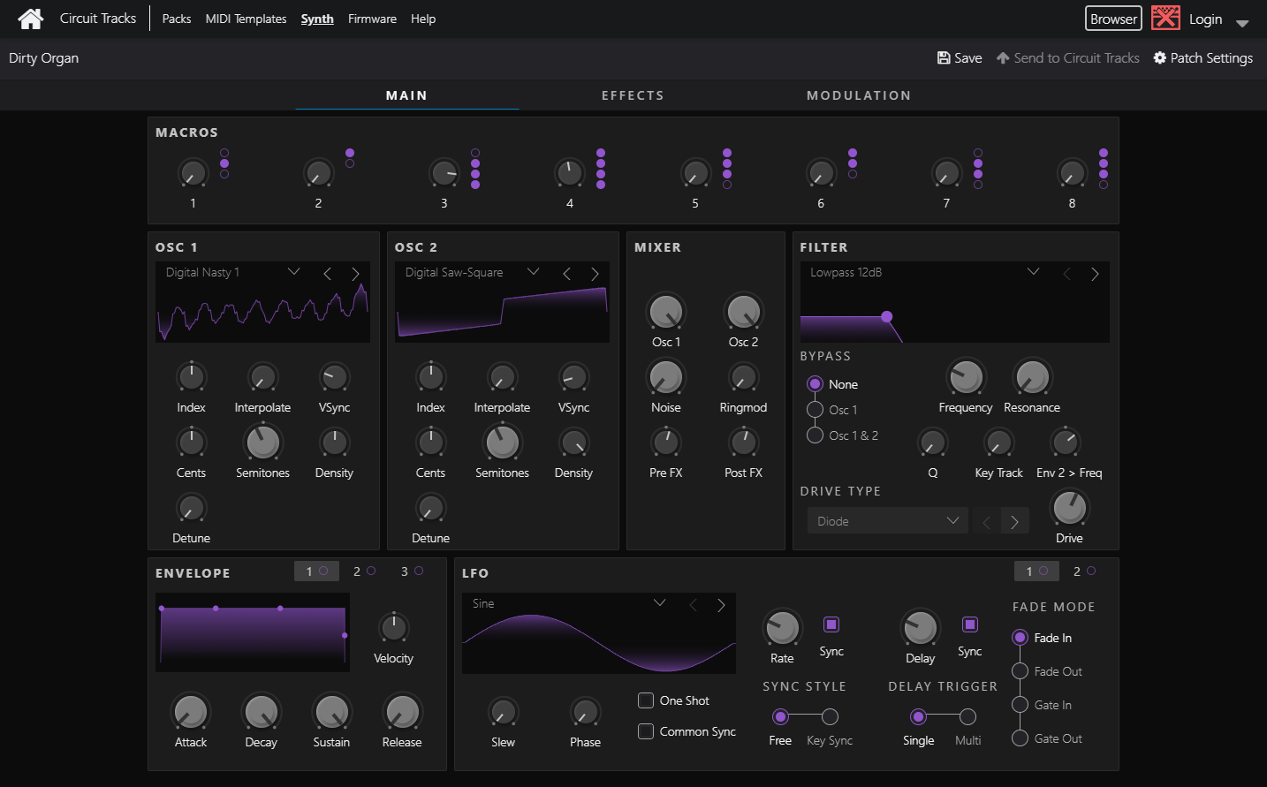The image size is (1267, 787).
Task: Click the filter cutoff handle on the graph
Action: tap(886, 317)
